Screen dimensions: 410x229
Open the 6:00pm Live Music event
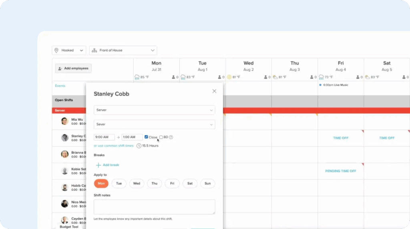[x=334, y=85]
